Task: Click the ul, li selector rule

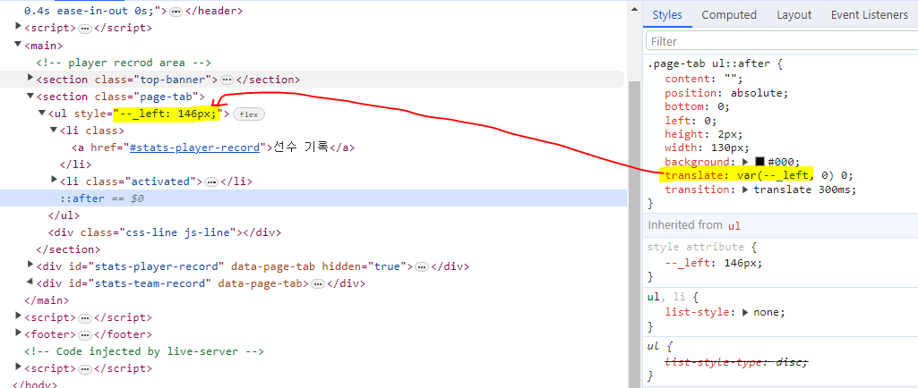Action: (x=669, y=298)
